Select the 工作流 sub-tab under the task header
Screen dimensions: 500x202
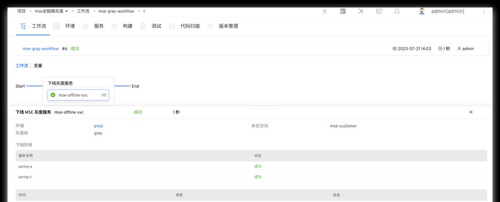tap(22, 66)
